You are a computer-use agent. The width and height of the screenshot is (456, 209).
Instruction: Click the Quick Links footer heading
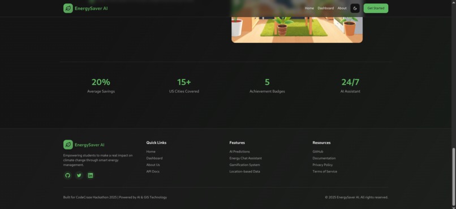click(x=156, y=143)
